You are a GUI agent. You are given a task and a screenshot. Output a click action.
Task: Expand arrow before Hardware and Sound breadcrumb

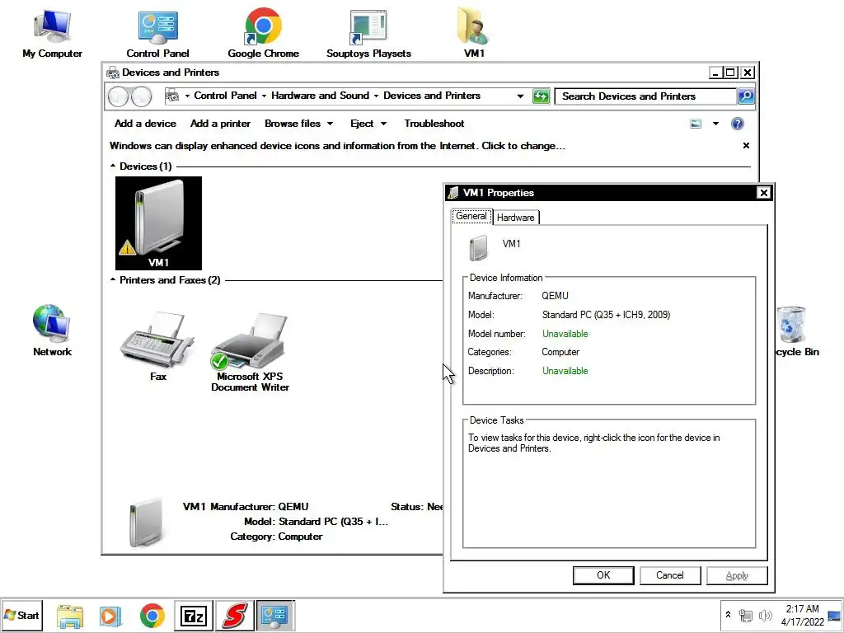click(264, 96)
